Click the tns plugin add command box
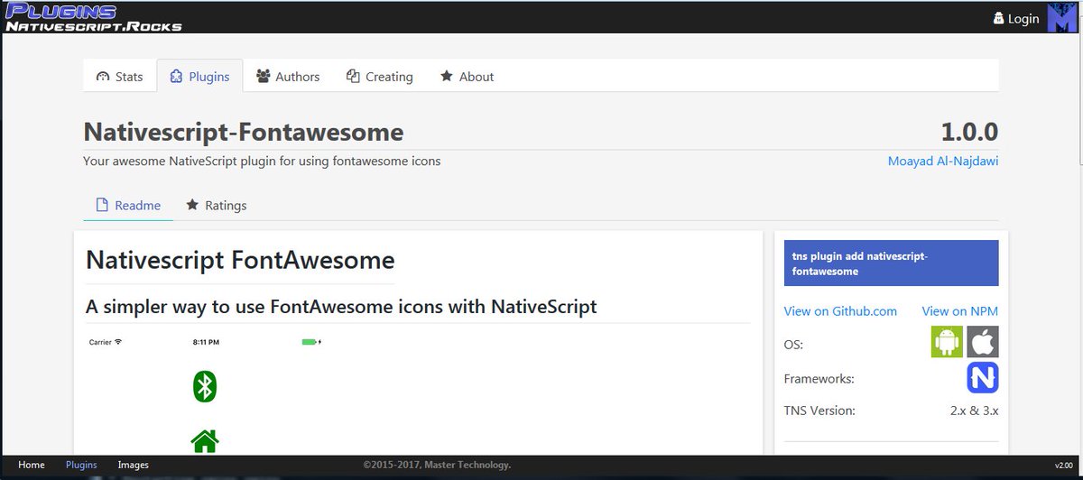1083x480 pixels. click(x=892, y=263)
